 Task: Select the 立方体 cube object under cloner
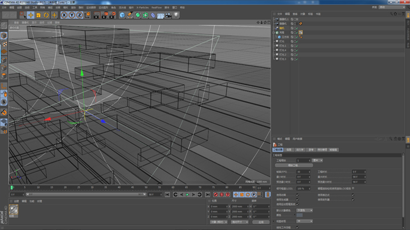coord(285,37)
